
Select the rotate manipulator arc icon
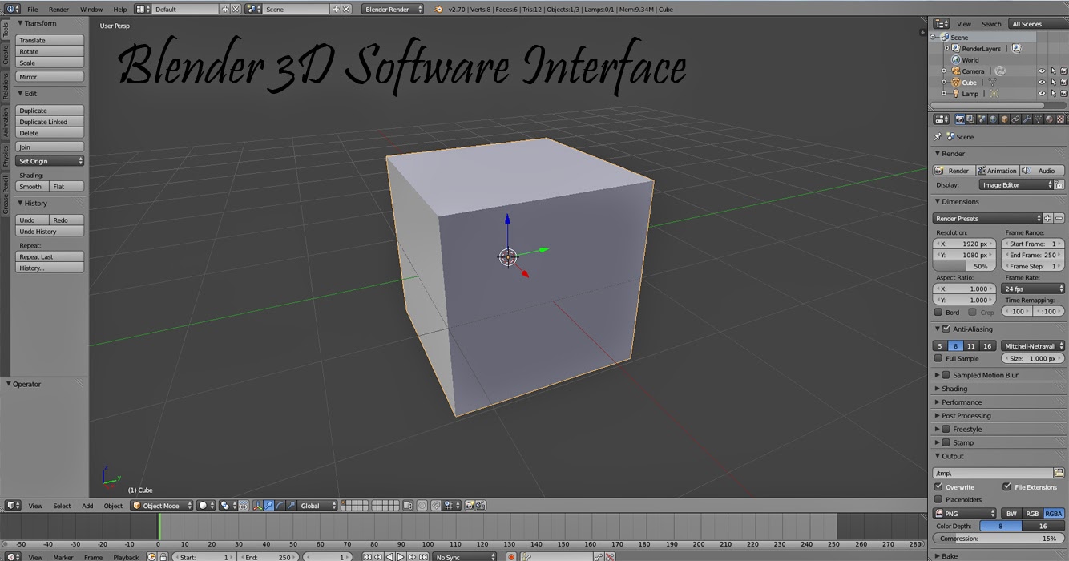(280, 506)
